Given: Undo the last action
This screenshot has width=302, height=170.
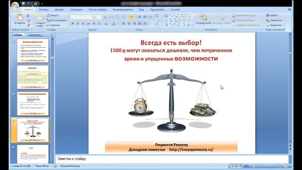Looking at the screenshot, I should tap(28, 4).
